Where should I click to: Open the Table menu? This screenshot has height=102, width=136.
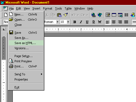[x=68, y=8]
